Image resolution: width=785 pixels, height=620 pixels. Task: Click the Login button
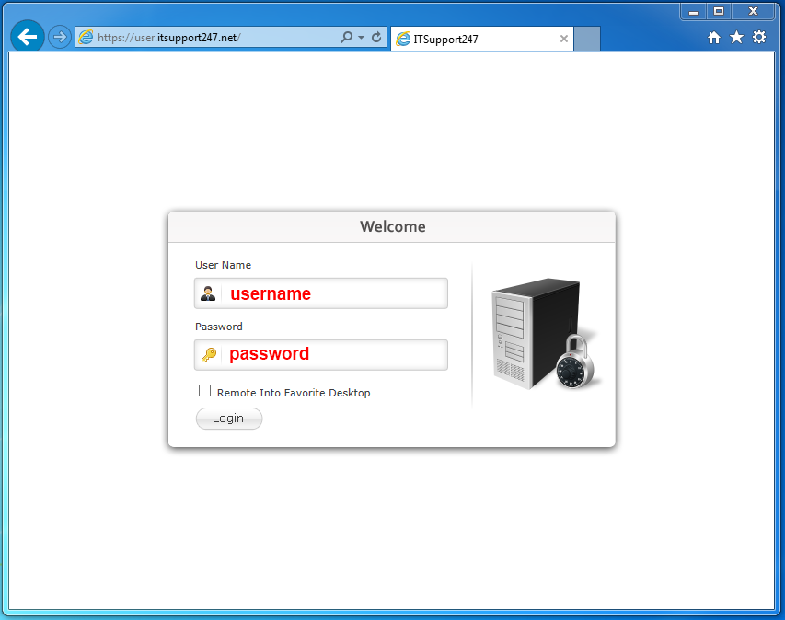coord(229,419)
